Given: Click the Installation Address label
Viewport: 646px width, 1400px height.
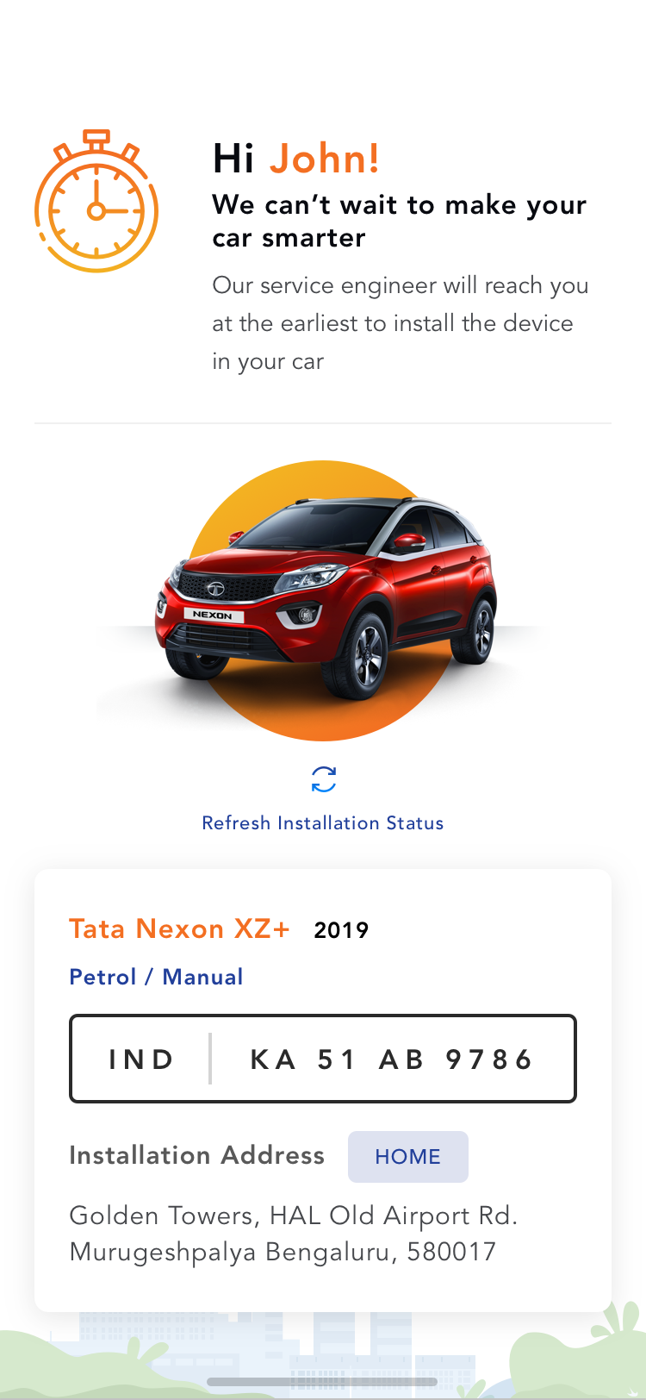Looking at the screenshot, I should click(x=197, y=1155).
